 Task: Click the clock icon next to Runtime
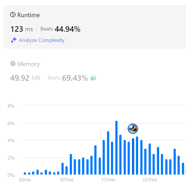coord(13,15)
